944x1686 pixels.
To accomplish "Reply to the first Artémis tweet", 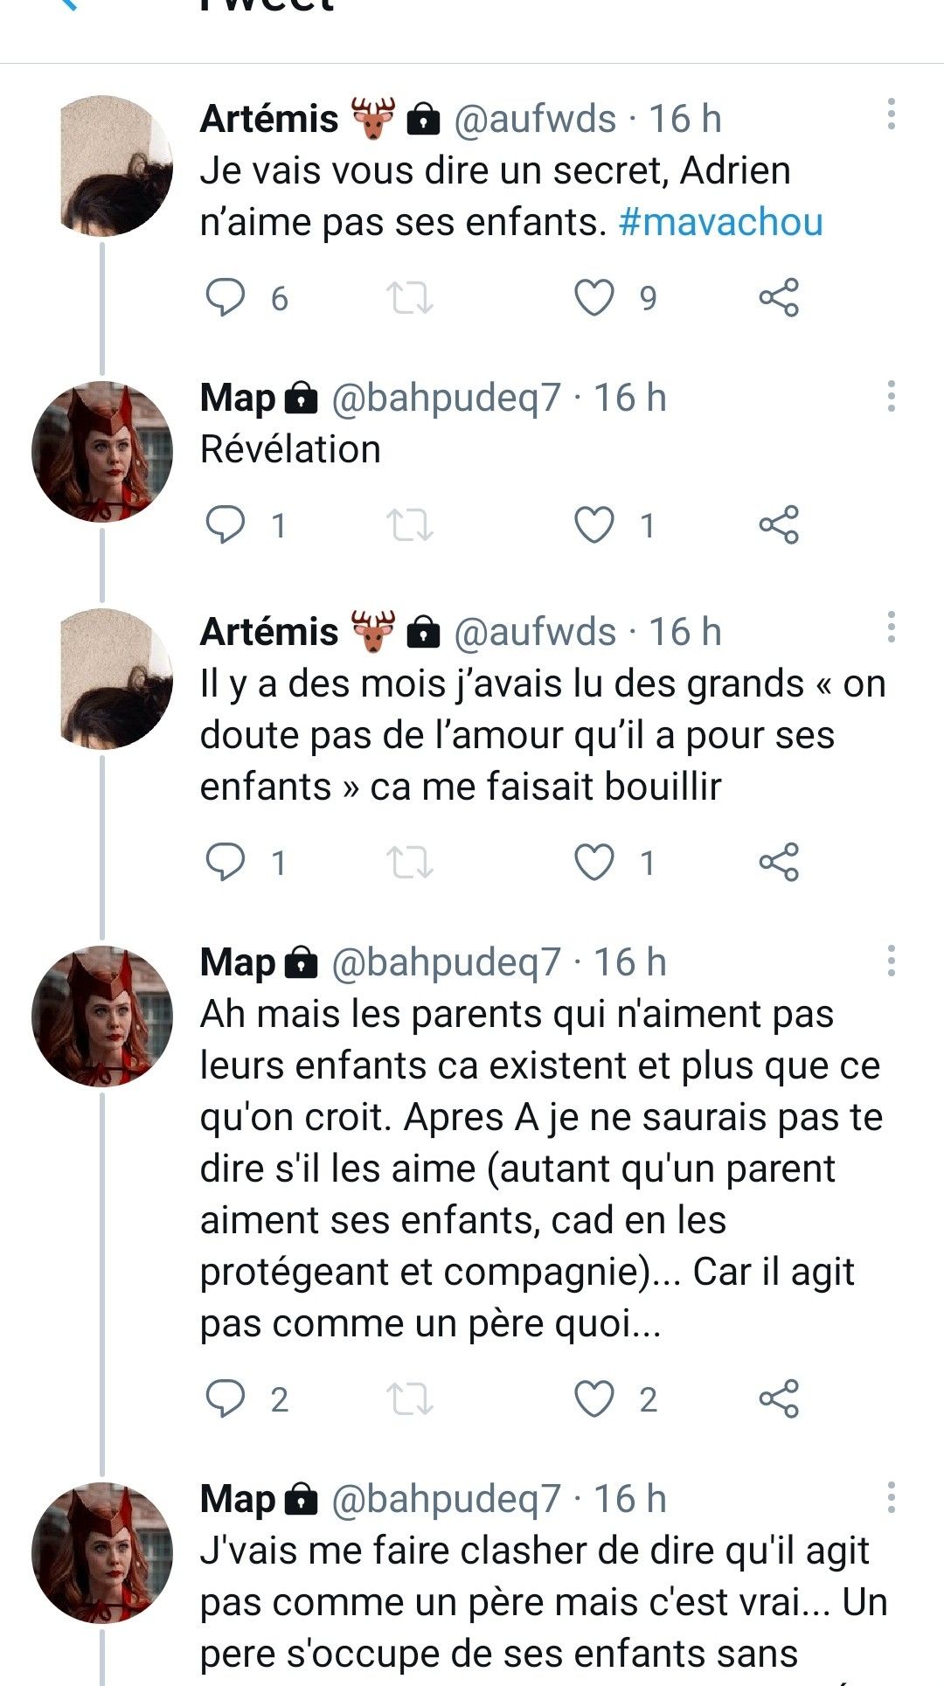I will 226,298.
